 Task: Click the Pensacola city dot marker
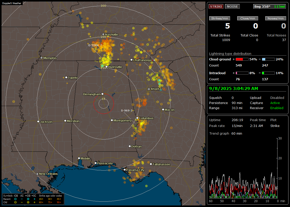pos(95,163)
